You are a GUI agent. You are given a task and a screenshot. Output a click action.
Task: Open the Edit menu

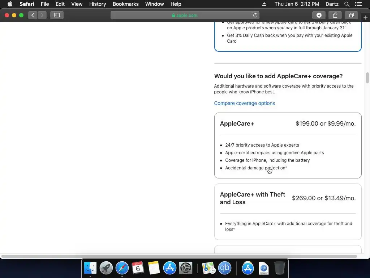(60, 4)
